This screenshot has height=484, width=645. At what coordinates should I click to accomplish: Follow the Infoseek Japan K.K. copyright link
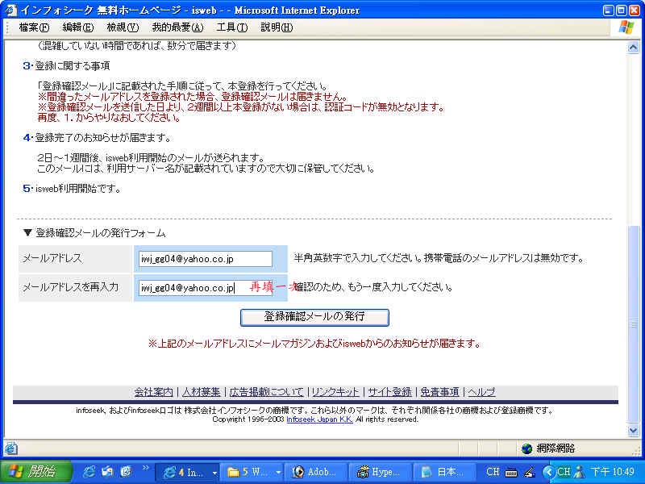(319, 419)
